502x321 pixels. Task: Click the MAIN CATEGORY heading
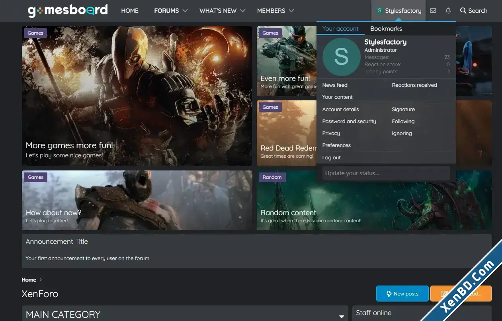[63, 315]
